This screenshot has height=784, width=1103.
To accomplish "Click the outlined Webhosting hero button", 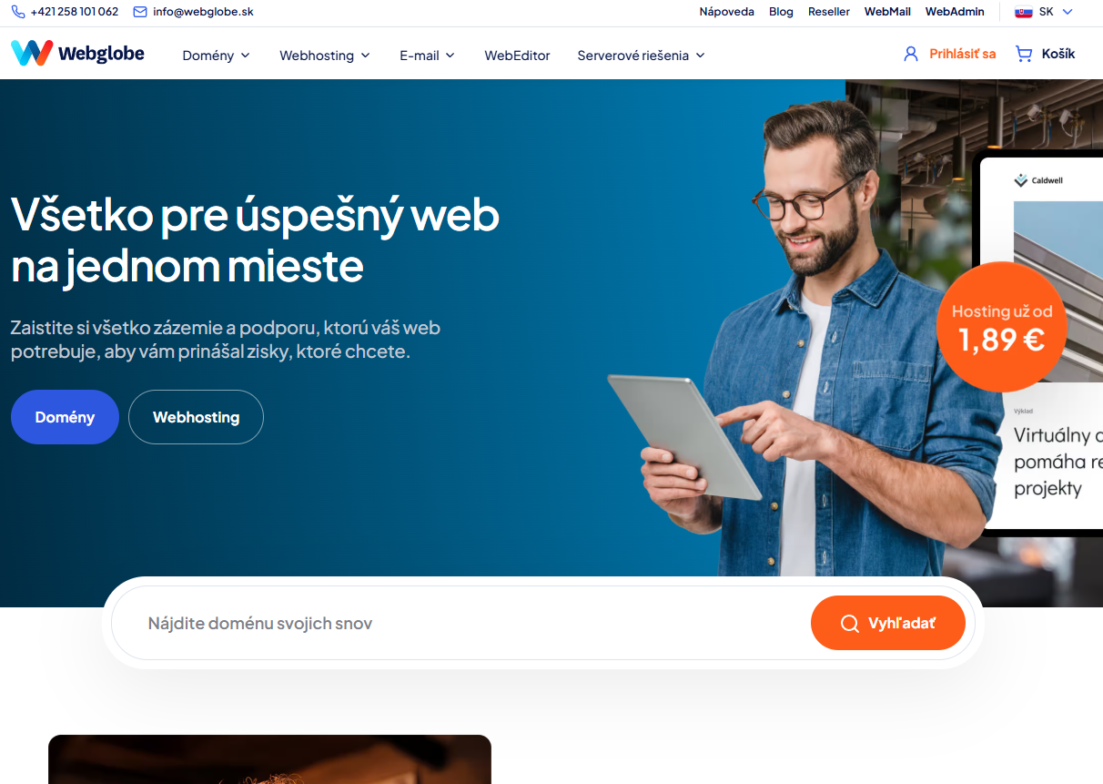I will point(196,417).
